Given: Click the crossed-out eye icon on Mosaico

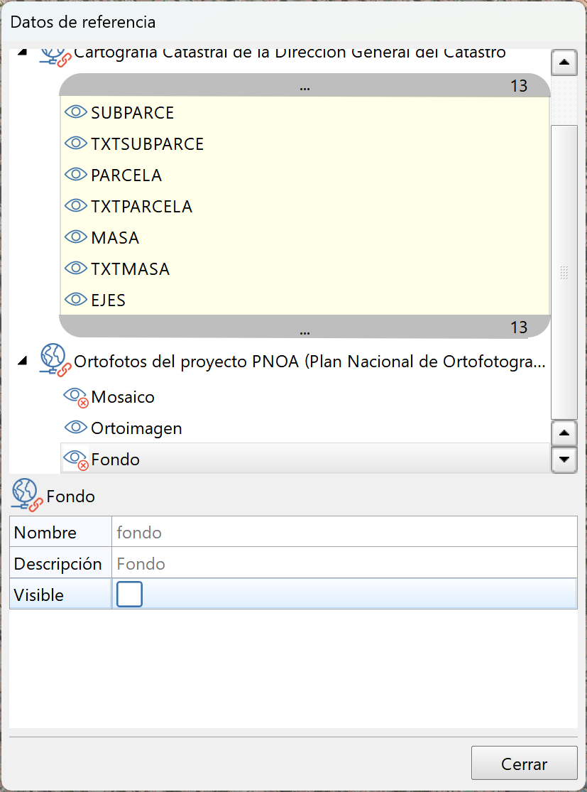Looking at the screenshot, I should [x=76, y=396].
